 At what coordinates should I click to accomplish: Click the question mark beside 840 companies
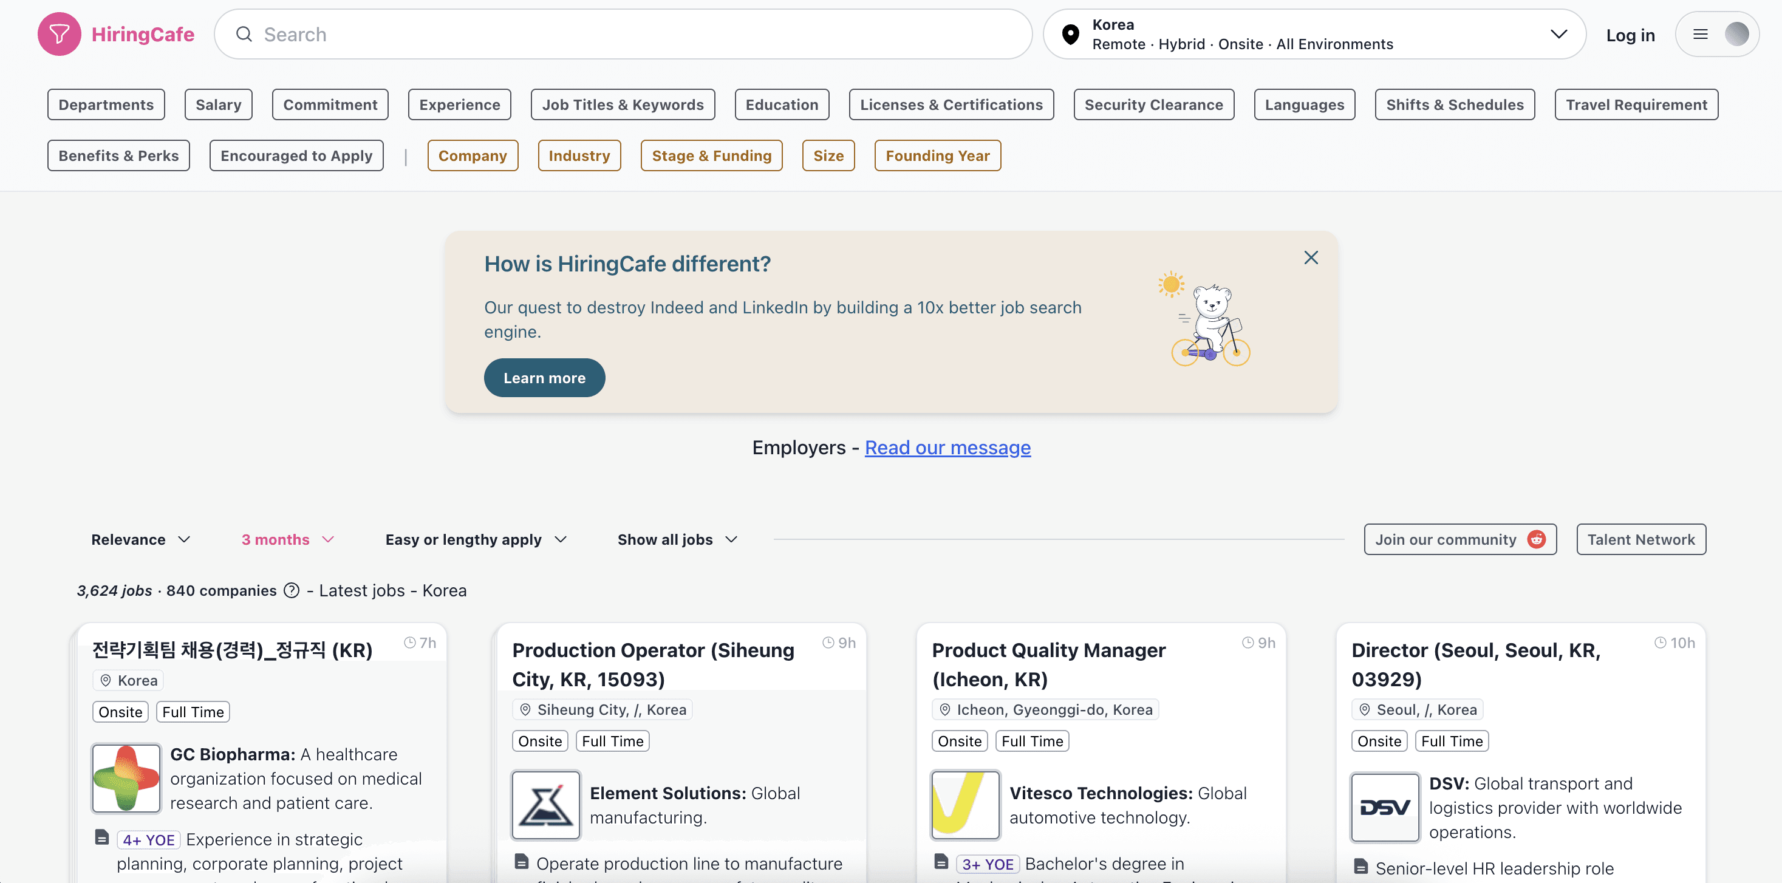tap(292, 590)
